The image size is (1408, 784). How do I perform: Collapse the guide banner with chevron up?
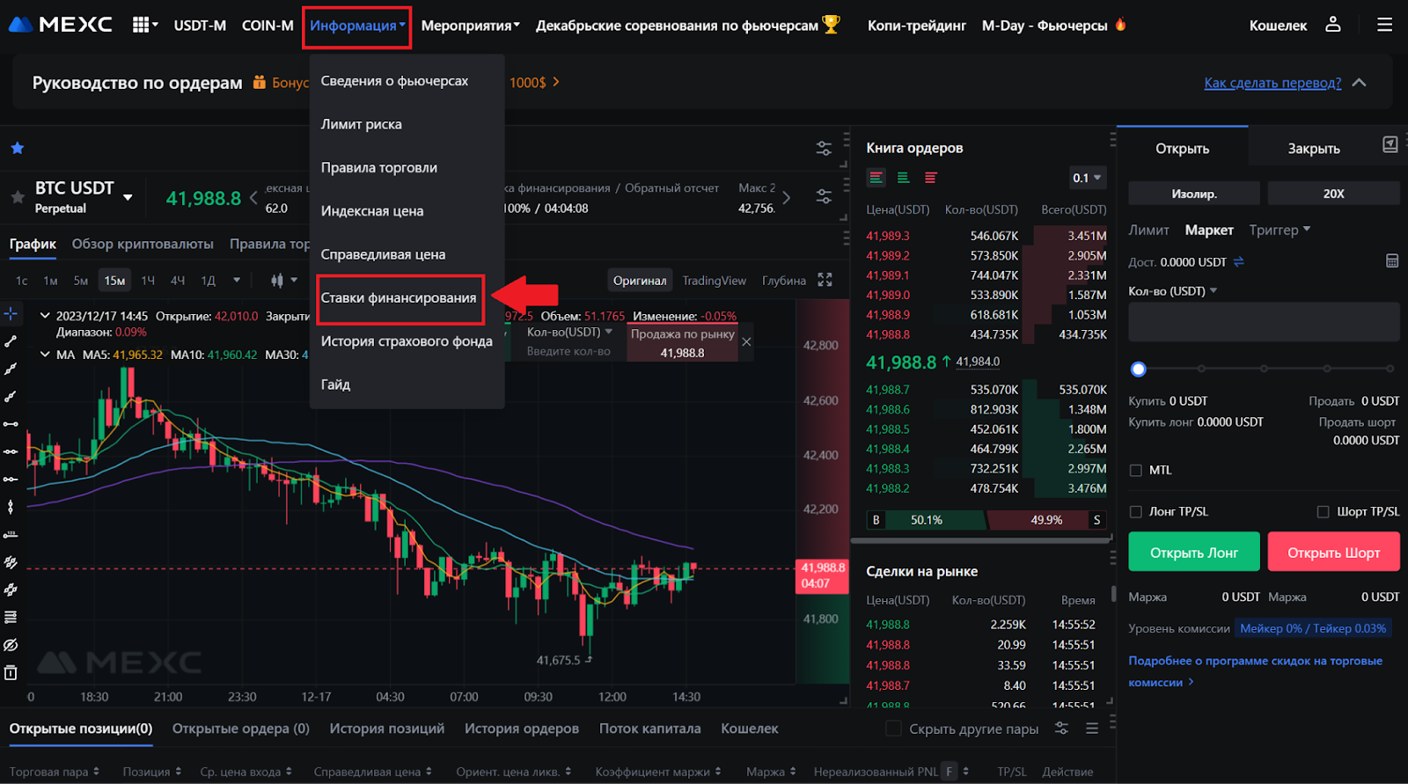point(1359,83)
